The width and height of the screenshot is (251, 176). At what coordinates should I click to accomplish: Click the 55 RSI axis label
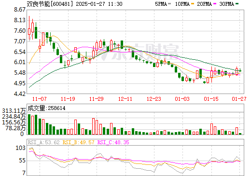pos(22,161)
